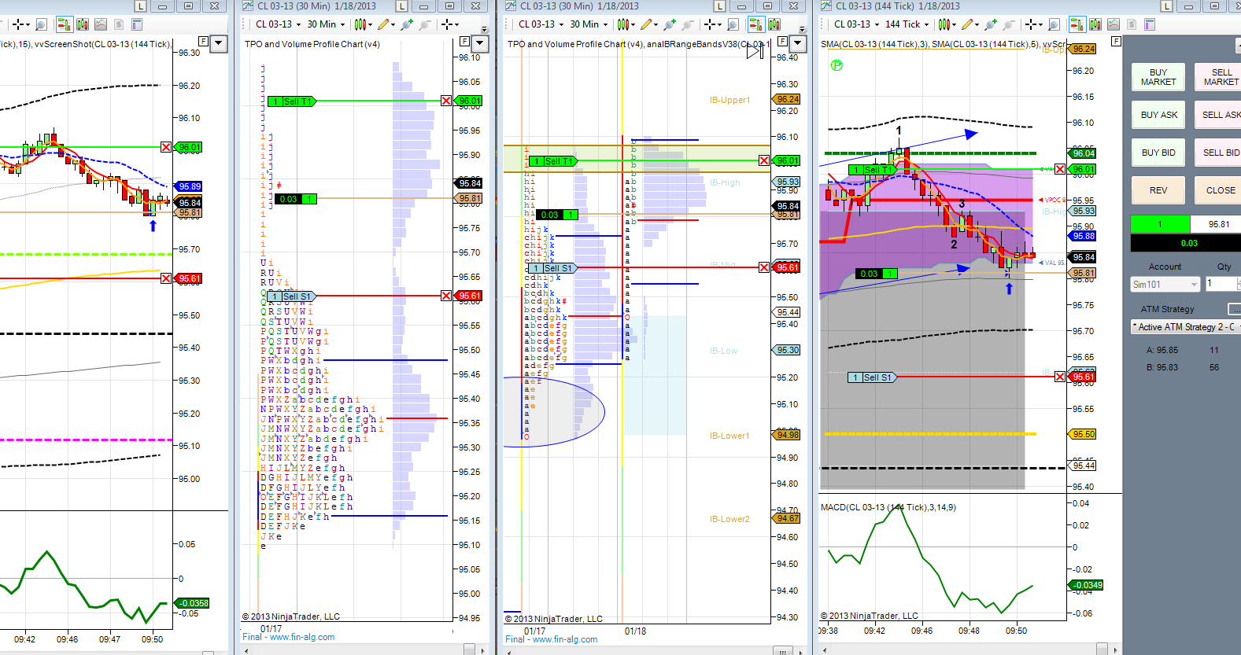Open chart style bars in IB range bands window

click(624, 24)
